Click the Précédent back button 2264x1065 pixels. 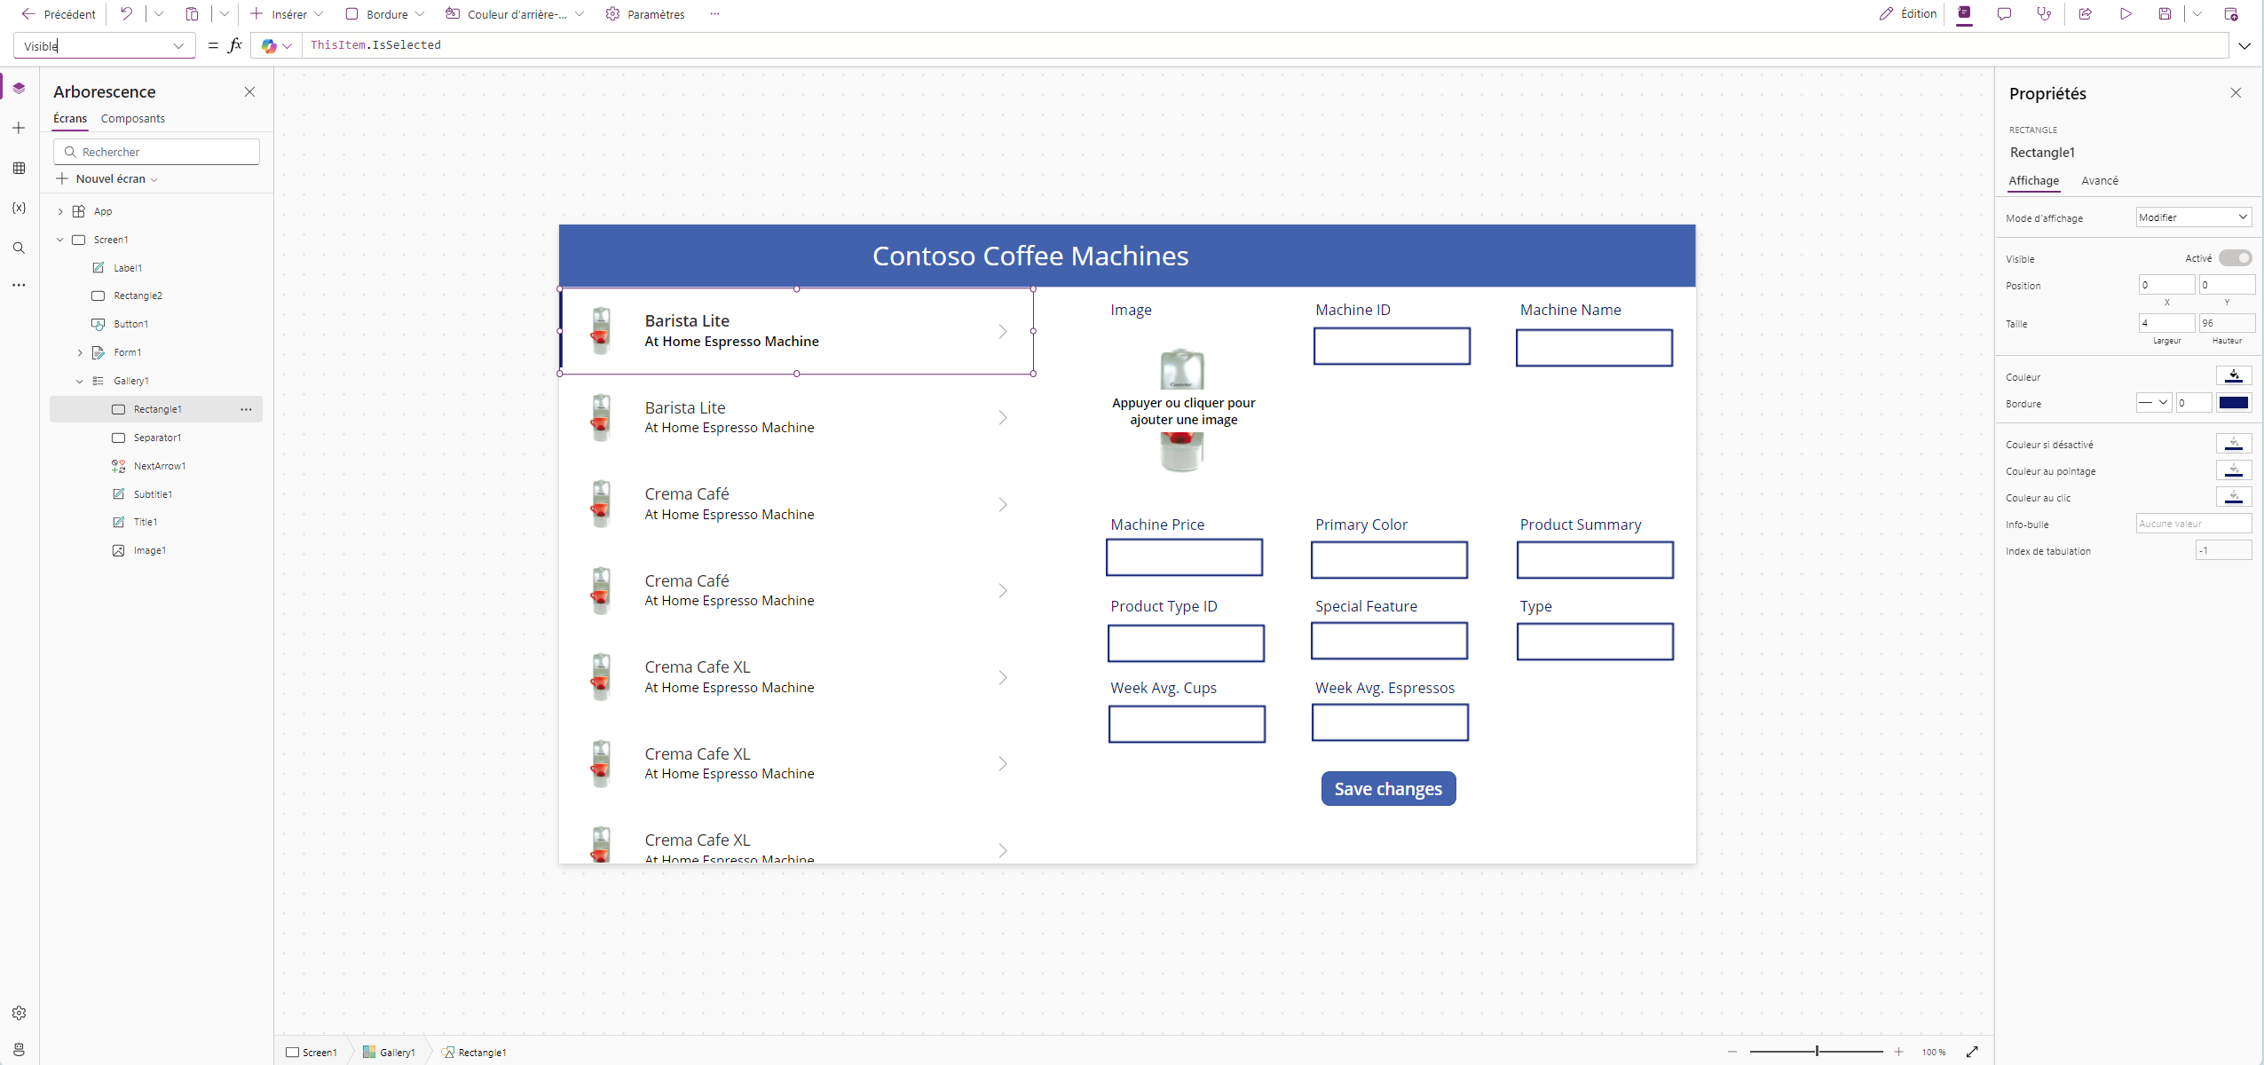click(x=59, y=14)
